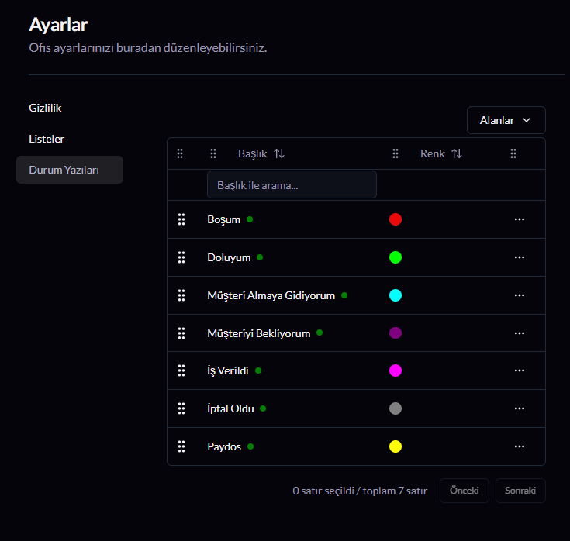
Task: Click the drag handle for Boşum row
Action: (x=181, y=219)
